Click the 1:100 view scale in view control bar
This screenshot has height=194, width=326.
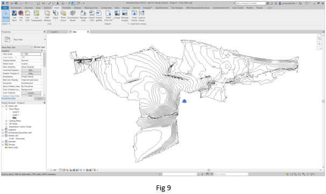(53, 170)
